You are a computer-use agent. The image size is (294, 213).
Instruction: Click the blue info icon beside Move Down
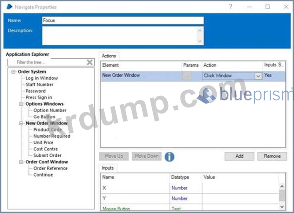(170, 156)
